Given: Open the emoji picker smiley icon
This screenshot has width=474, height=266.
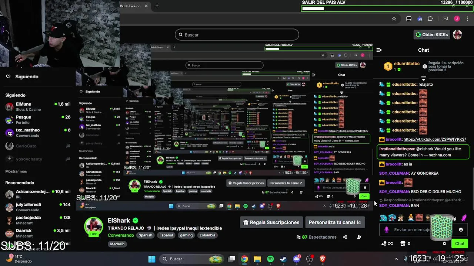Looking at the screenshot, I should click(x=461, y=230).
